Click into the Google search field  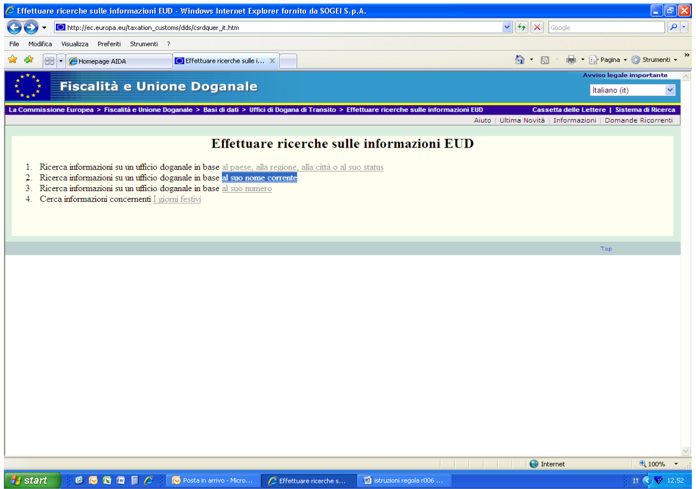click(606, 27)
